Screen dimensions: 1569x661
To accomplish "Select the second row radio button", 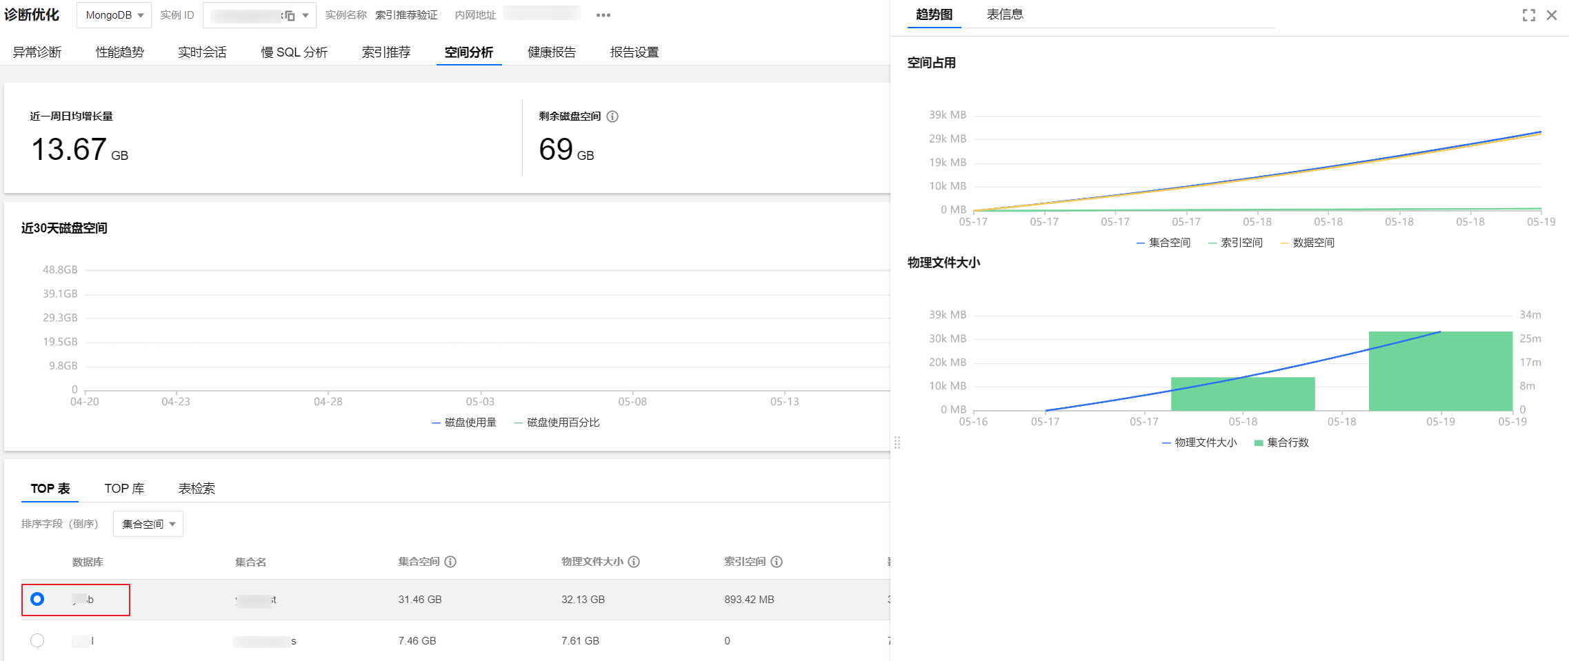I will [x=37, y=640].
